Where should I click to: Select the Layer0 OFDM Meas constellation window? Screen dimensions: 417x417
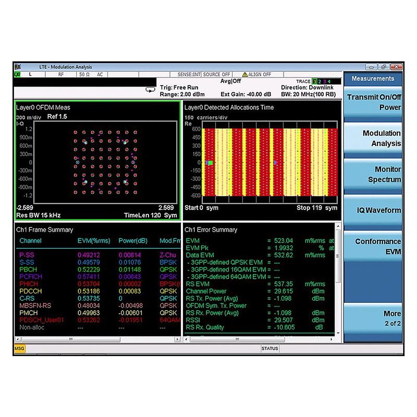(x=98, y=161)
